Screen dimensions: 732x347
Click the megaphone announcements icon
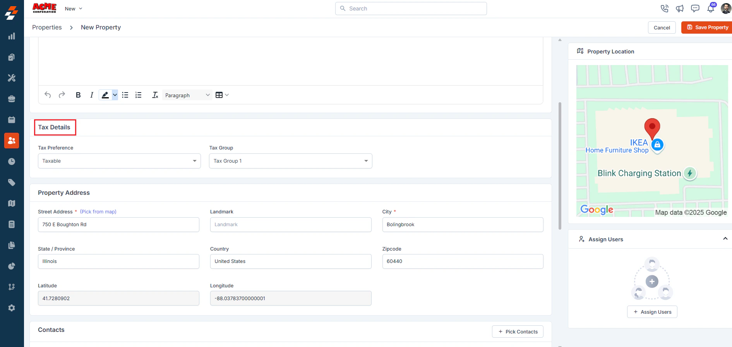(x=680, y=9)
